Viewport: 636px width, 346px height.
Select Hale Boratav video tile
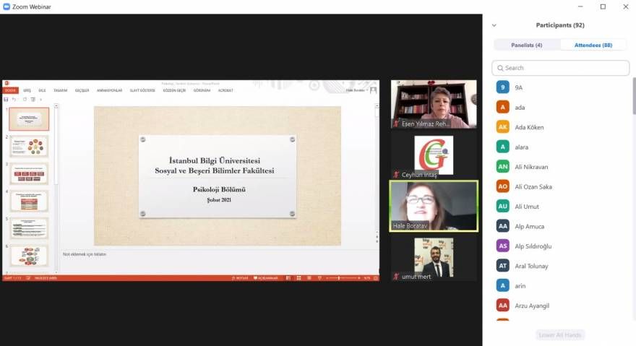[434, 206]
